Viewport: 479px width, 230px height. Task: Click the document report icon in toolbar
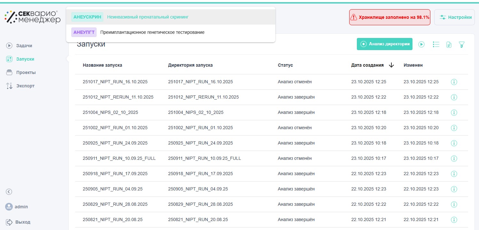(x=449, y=45)
